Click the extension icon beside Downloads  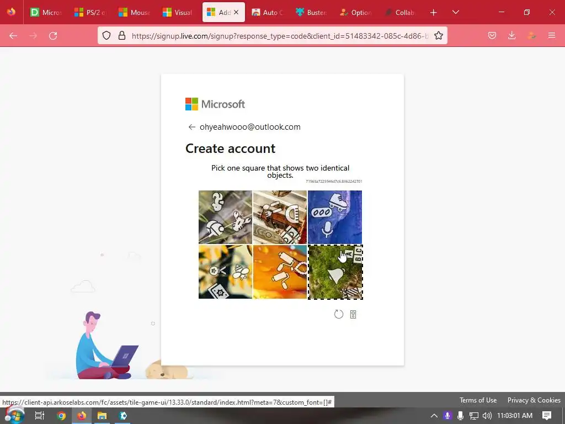(x=531, y=35)
